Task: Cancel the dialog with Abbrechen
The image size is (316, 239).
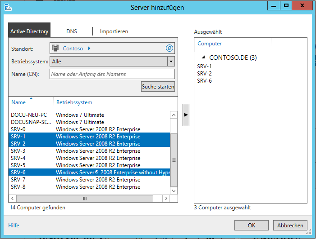Action: click(291, 225)
